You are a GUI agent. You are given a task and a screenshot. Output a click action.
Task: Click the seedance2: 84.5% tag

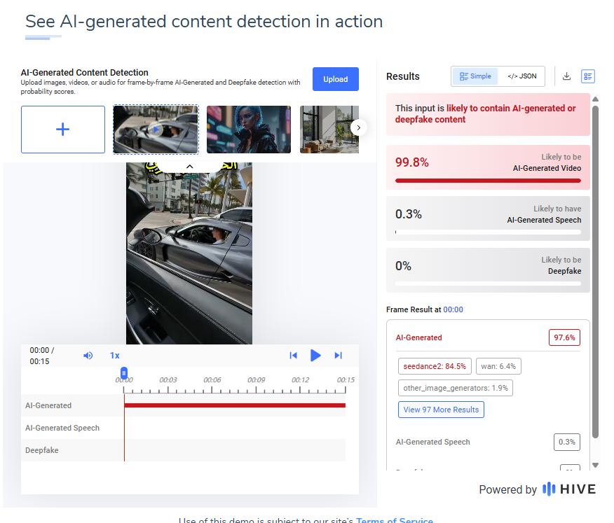tap(435, 367)
